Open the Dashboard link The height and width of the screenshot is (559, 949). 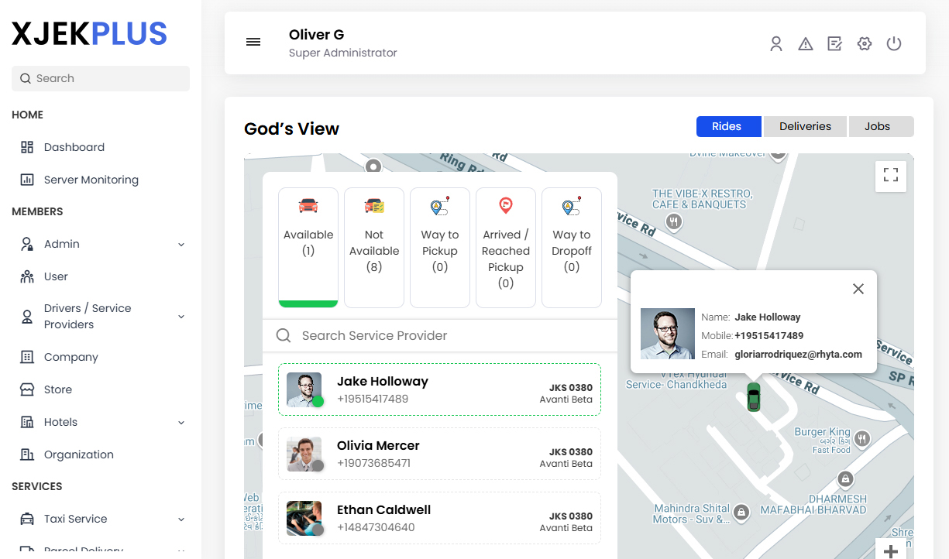coord(74,147)
